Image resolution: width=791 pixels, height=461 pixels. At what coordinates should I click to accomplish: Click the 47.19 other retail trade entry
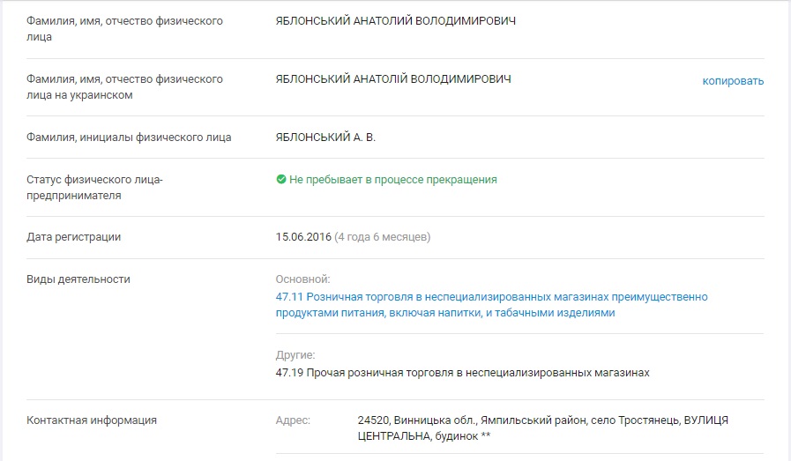coord(462,373)
